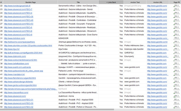Sort by the Anchor Text column header

[135, 2]
